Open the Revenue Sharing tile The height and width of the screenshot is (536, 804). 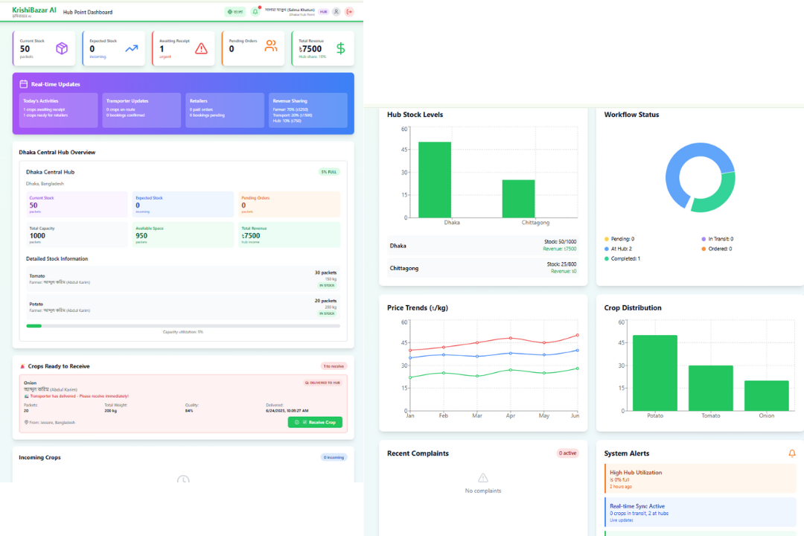tap(307, 109)
